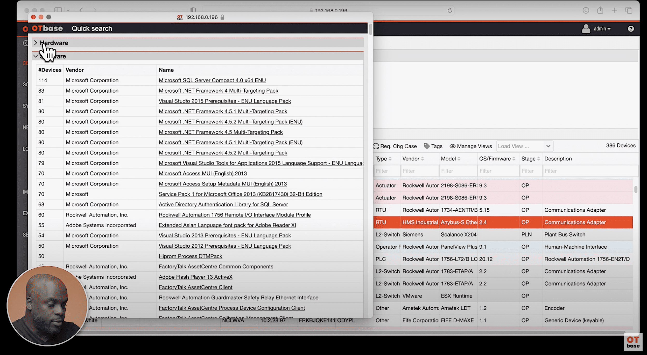Click the Manage Views eye icon
This screenshot has height=355, width=647.
tap(452, 146)
